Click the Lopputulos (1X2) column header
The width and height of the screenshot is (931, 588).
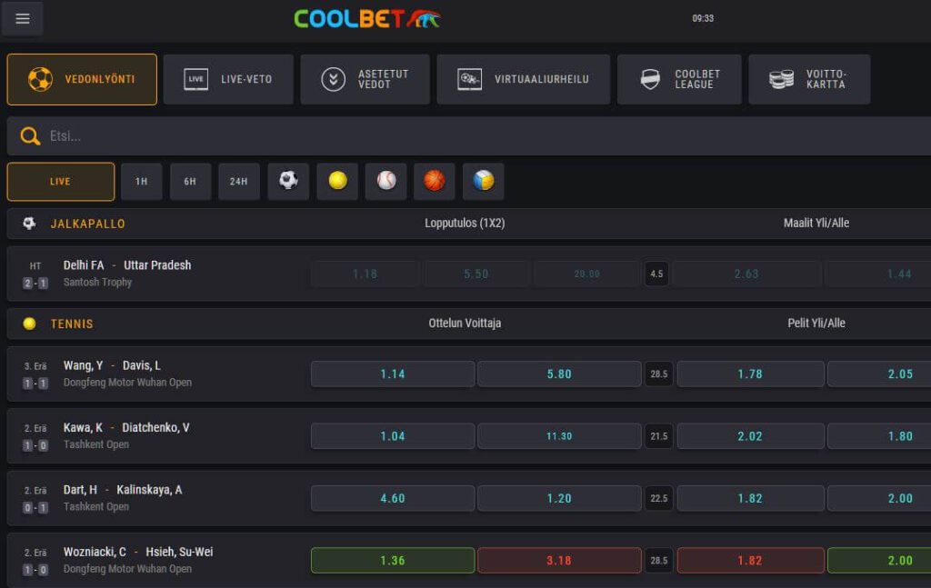click(x=465, y=223)
